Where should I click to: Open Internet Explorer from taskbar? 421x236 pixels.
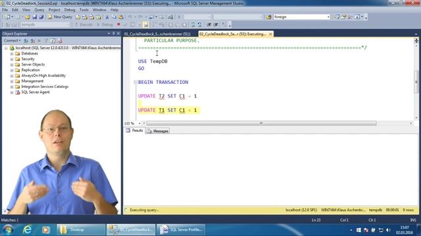[27, 229]
